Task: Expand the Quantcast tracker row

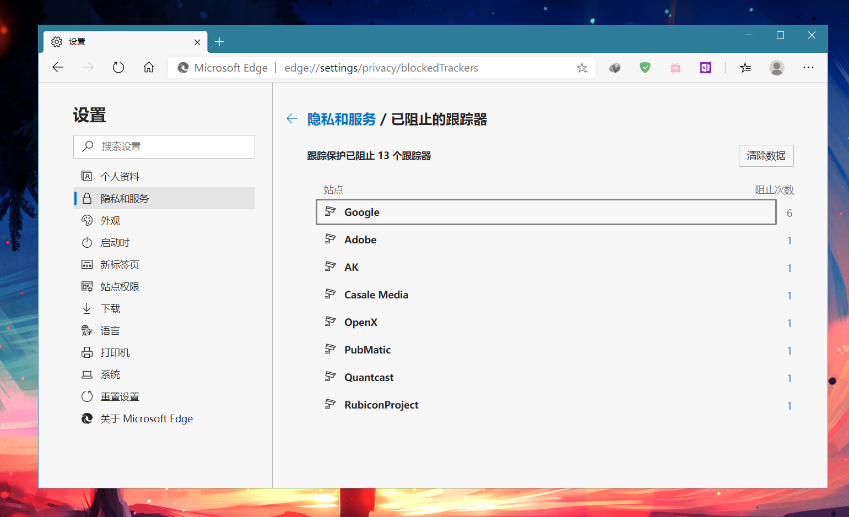Action: (546, 377)
